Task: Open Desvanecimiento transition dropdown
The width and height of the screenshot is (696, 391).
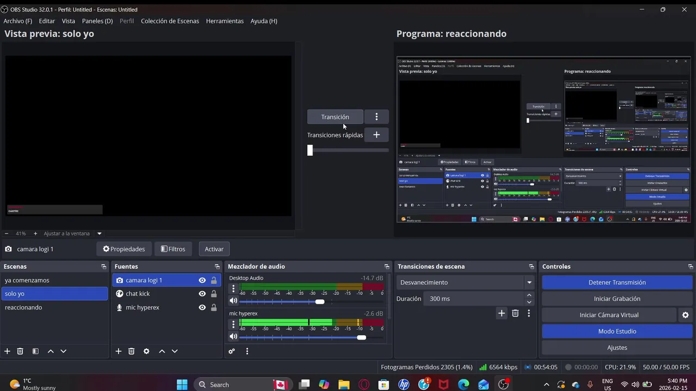Action: [465, 282]
